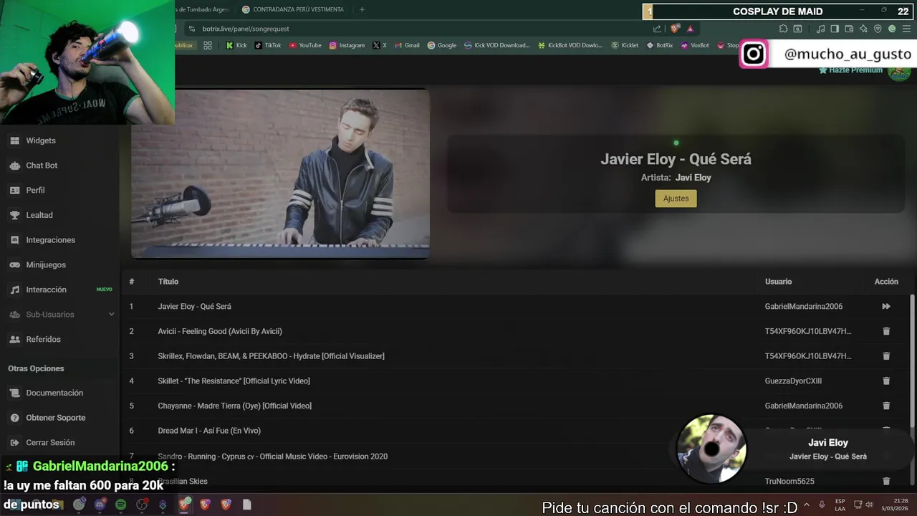The height and width of the screenshot is (516, 917).
Task: Open the VoxBot bookmark
Action: [695, 45]
